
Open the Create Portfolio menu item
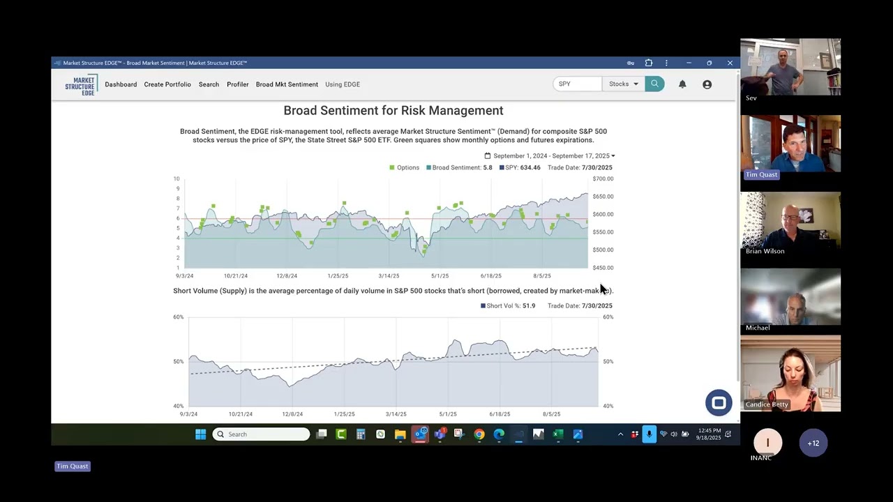tap(167, 84)
